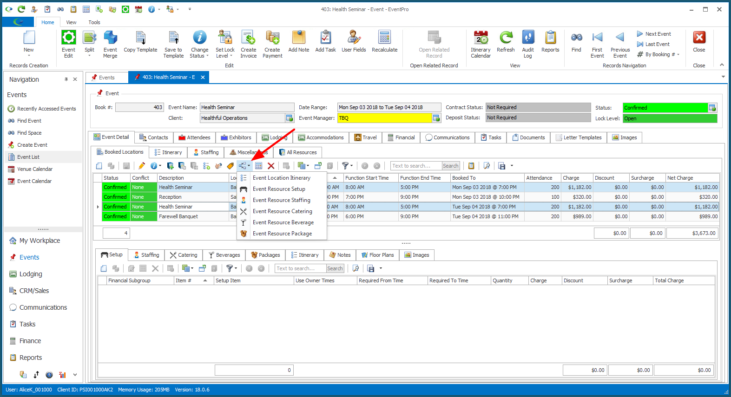Run Recalculate from the ribbon
The width and height of the screenshot is (731, 397).
click(x=384, y=42)
